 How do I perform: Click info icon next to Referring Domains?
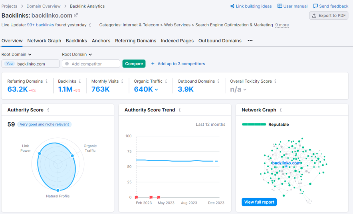pyautogui.click(x=47, y=81)
